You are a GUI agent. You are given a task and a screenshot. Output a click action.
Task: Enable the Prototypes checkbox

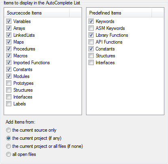click(x=9, y=83)
